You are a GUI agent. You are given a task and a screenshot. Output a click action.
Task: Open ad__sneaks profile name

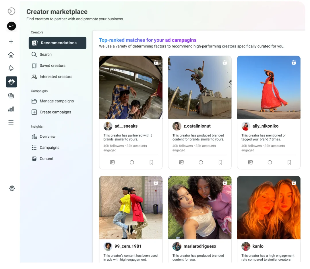click(126, 126)
